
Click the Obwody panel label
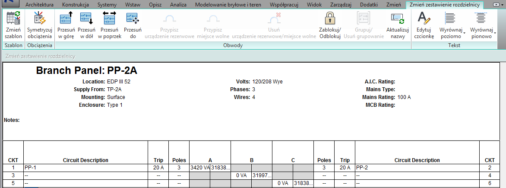click(x=233, y=45)
